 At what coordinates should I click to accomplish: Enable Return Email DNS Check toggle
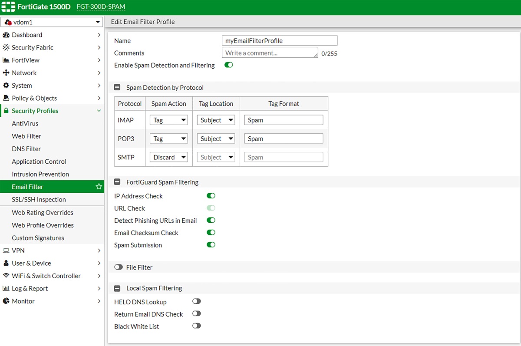(x=197, y=313)
